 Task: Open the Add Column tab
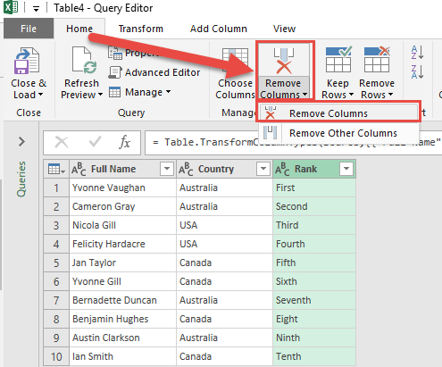point(219,29)
